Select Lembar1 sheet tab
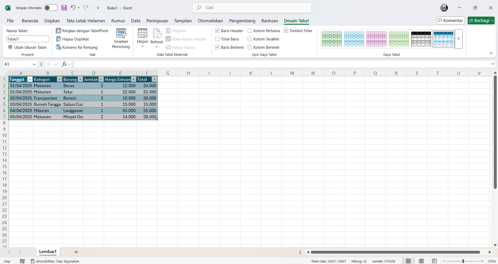 [48, 252]
